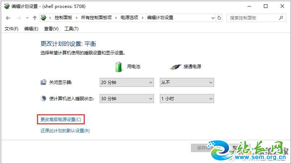Click 控制面板 breadcrumb segment

(x=63, y=18)
